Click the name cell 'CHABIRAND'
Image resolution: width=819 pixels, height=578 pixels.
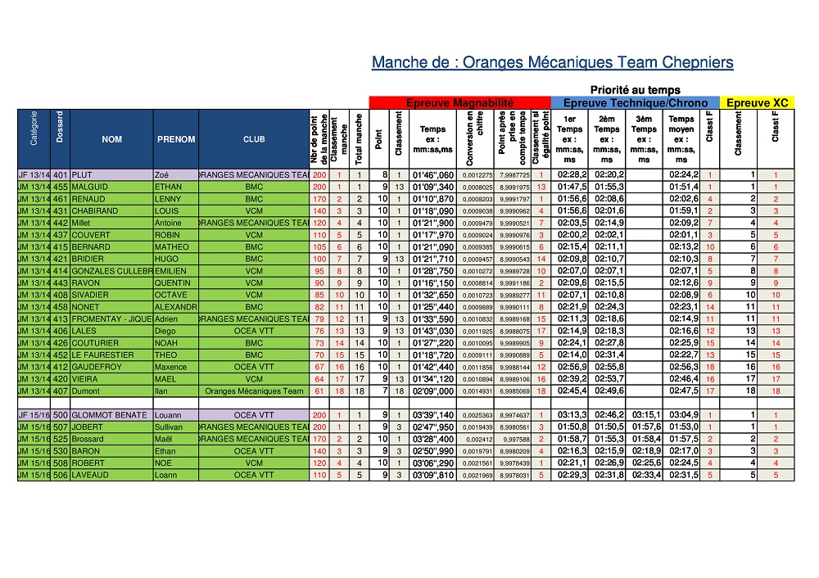pos(111,211)
